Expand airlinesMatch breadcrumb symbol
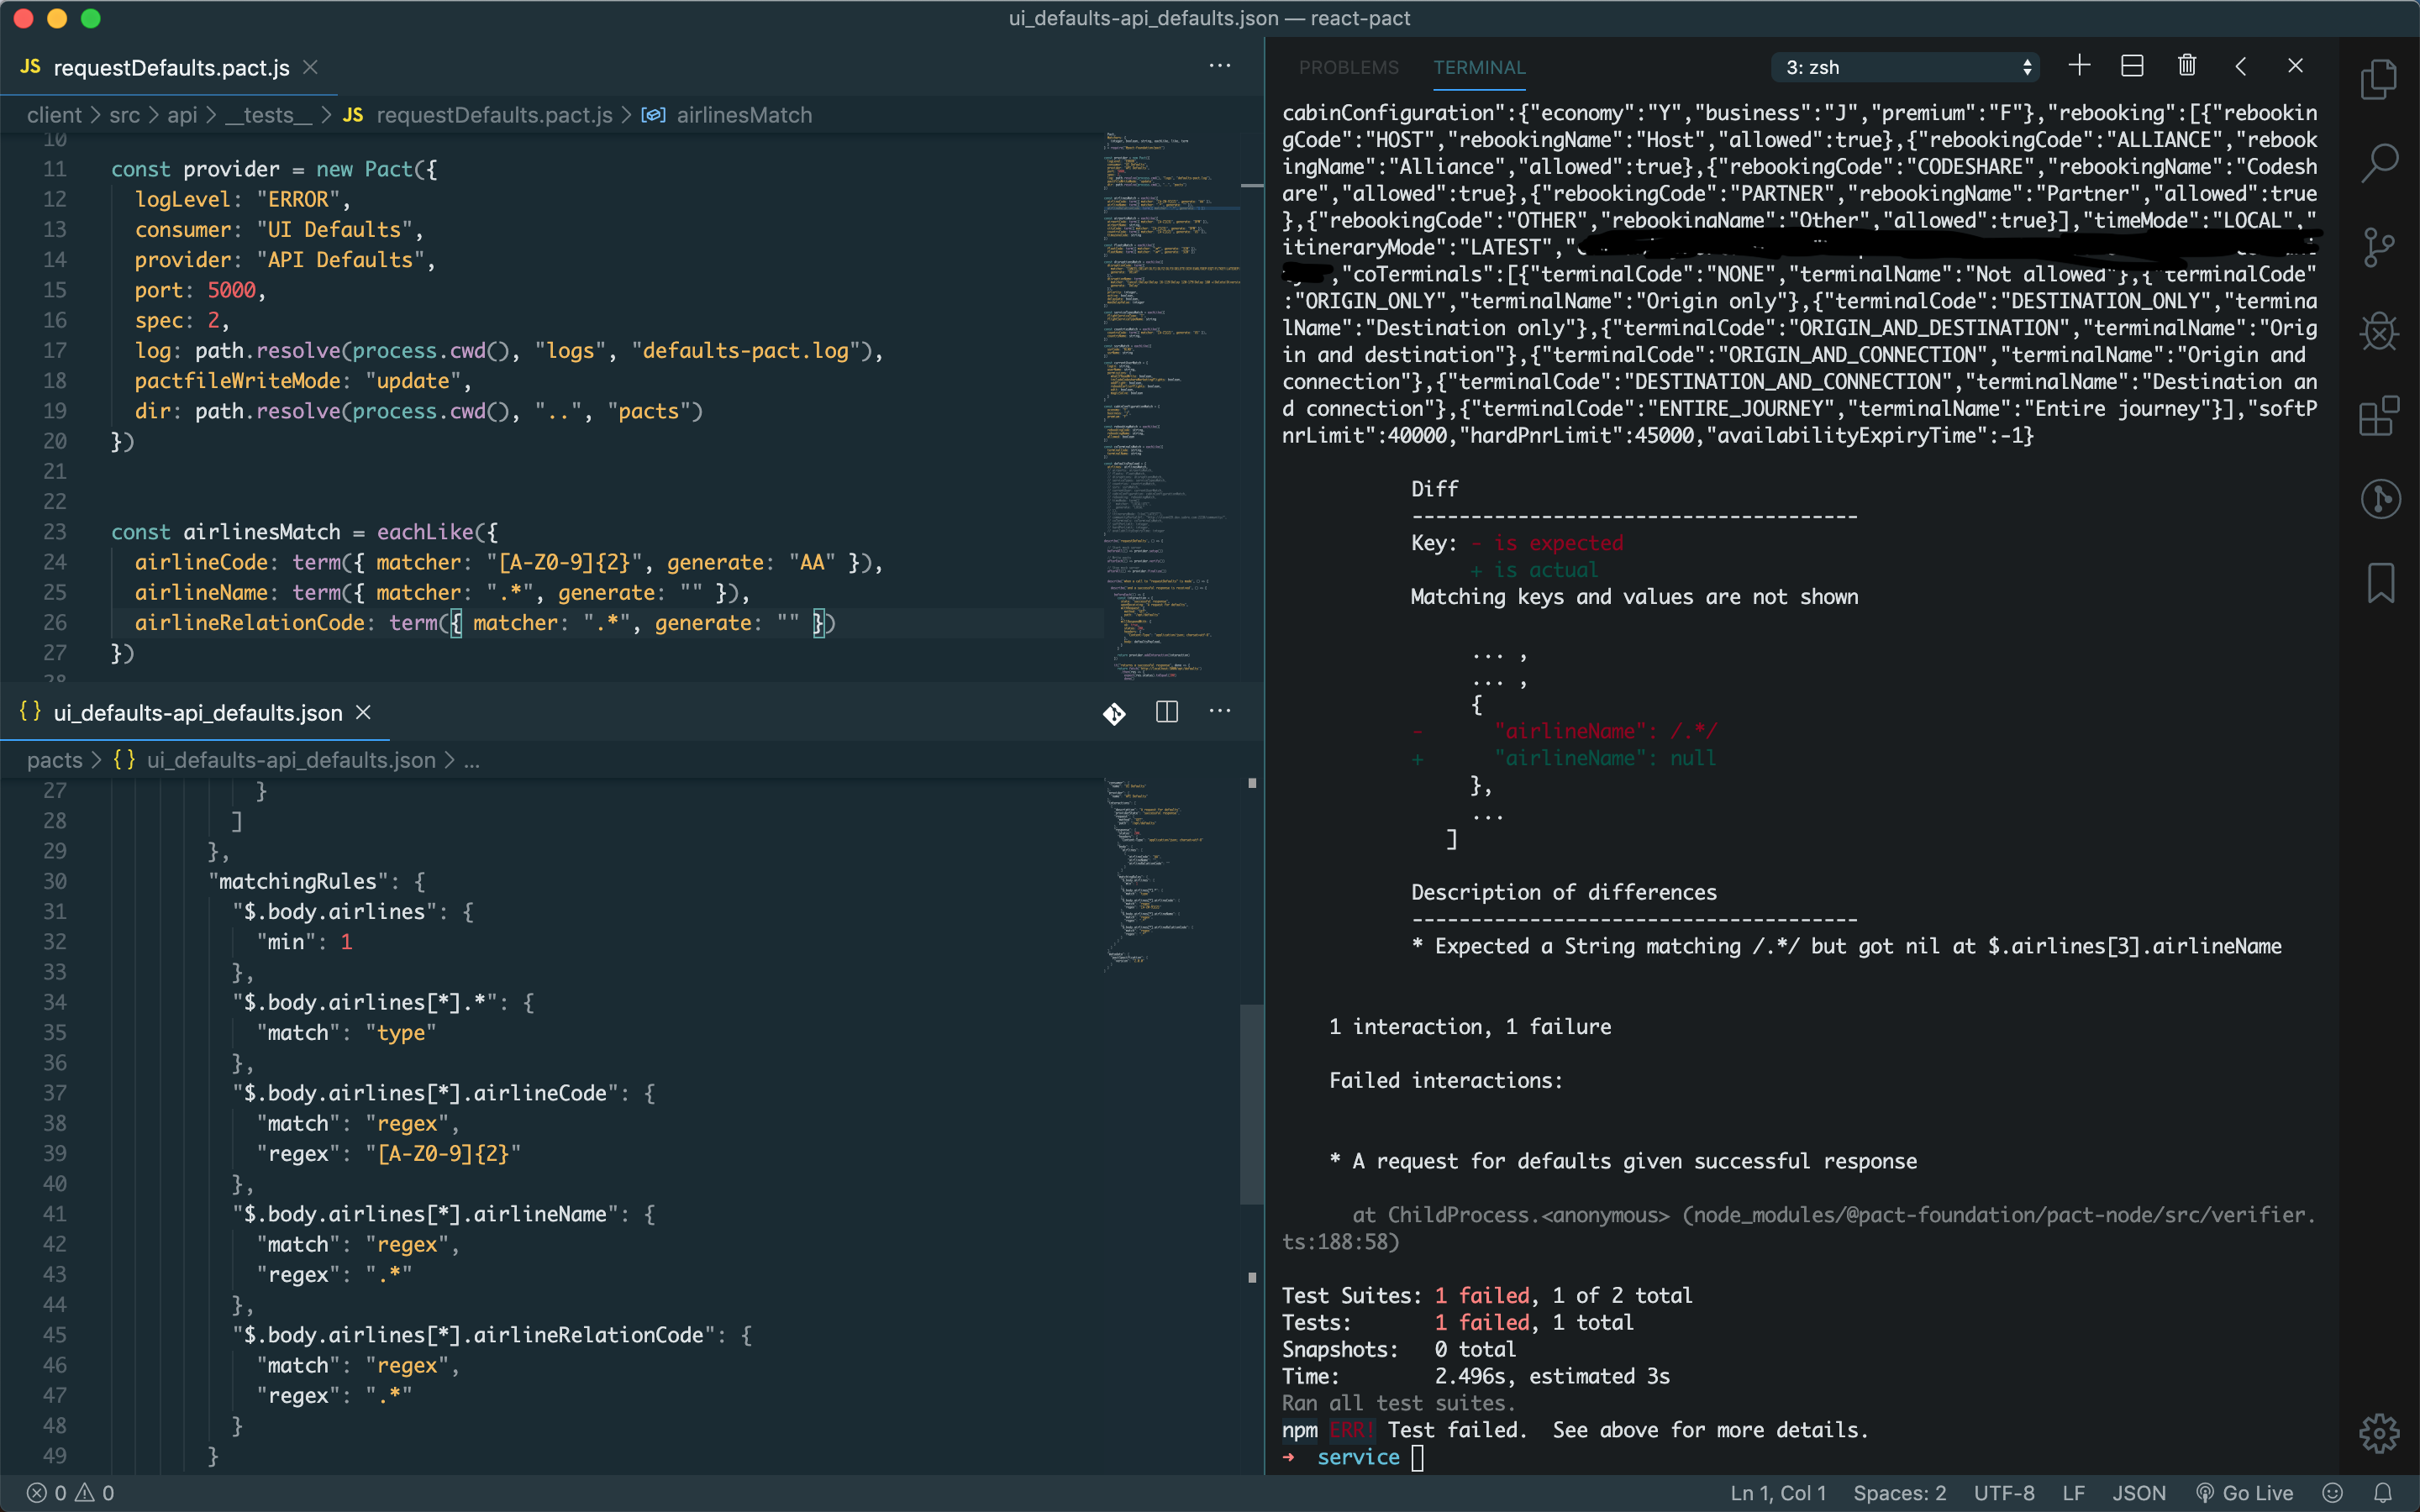The image size is (2420, 1512). coord(743,115)
